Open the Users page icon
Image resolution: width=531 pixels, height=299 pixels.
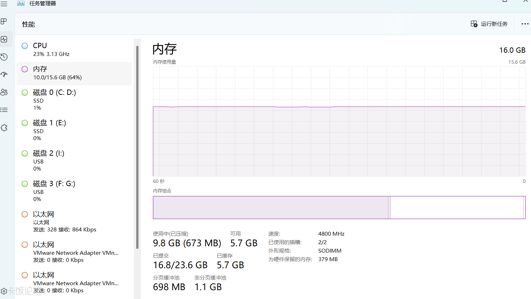click(4, 92)
